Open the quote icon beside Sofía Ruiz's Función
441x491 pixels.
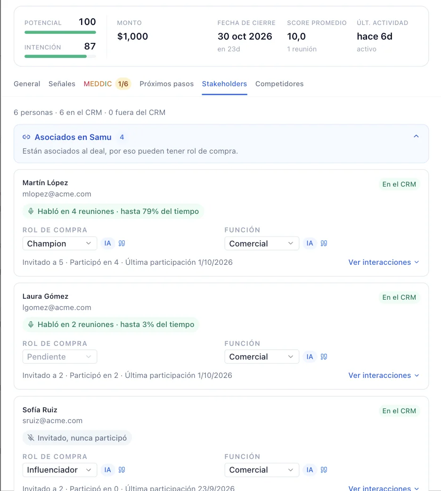coord(324,470)
